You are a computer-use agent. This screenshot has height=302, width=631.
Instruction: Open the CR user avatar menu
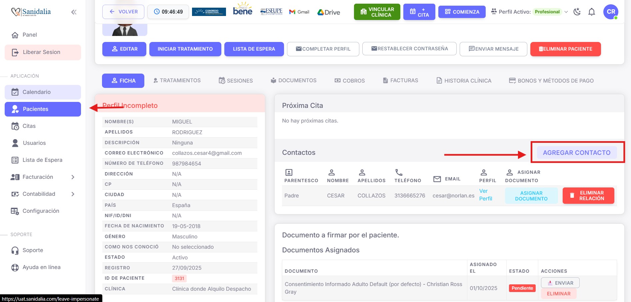pos(610,12)
